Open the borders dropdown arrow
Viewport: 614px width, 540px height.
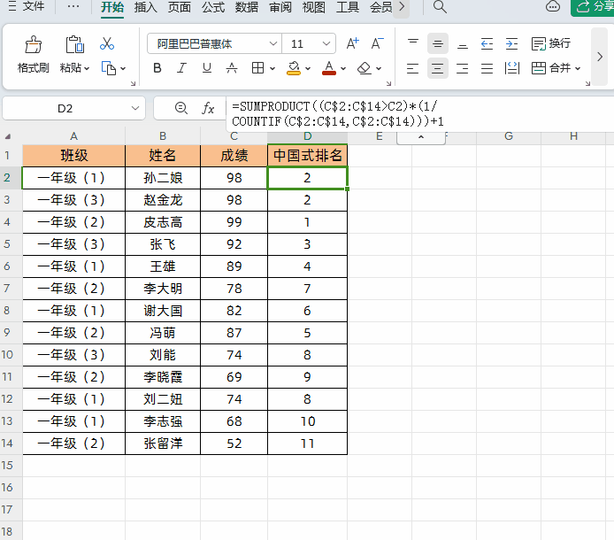[272, 68]
